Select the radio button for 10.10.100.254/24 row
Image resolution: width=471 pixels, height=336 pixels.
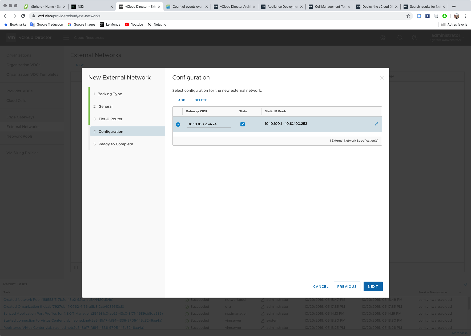(178, 125)
